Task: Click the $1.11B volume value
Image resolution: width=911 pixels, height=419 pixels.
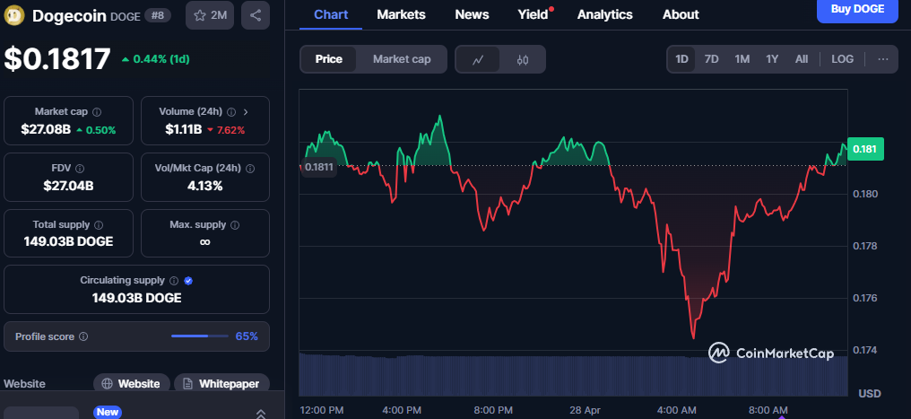Action: point(184,129)
